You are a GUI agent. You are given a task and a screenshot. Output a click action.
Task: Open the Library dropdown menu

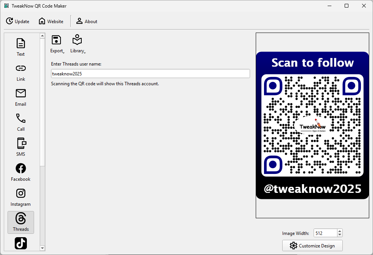pos(78,44)
